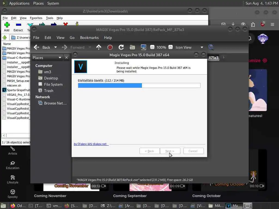Screen dimensions: 279x209
Task: Click the Forward navigation button
Action: click(x=73, y=47)
